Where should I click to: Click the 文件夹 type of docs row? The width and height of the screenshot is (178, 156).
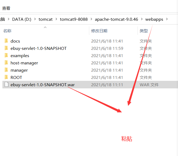[146, 41]
